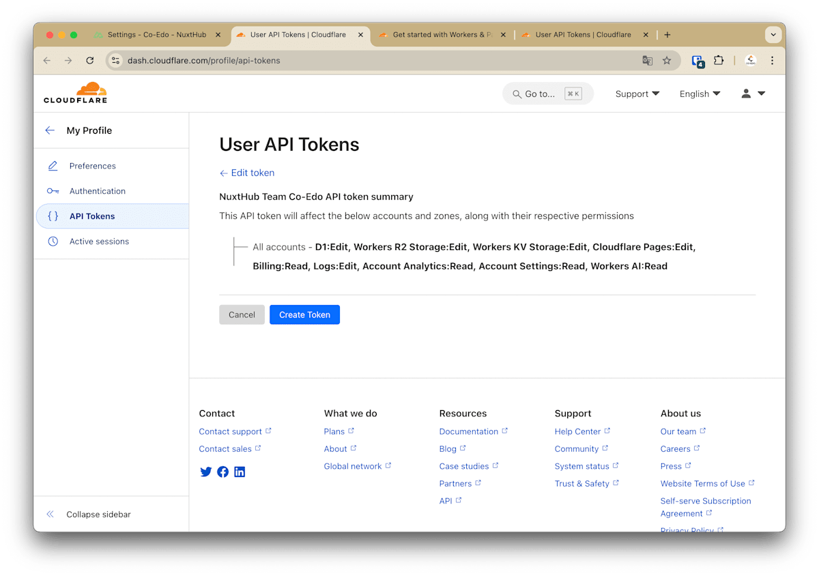Open the user account dropdown
Viewport: 819px width, 576px height.
tap(753, 93)
